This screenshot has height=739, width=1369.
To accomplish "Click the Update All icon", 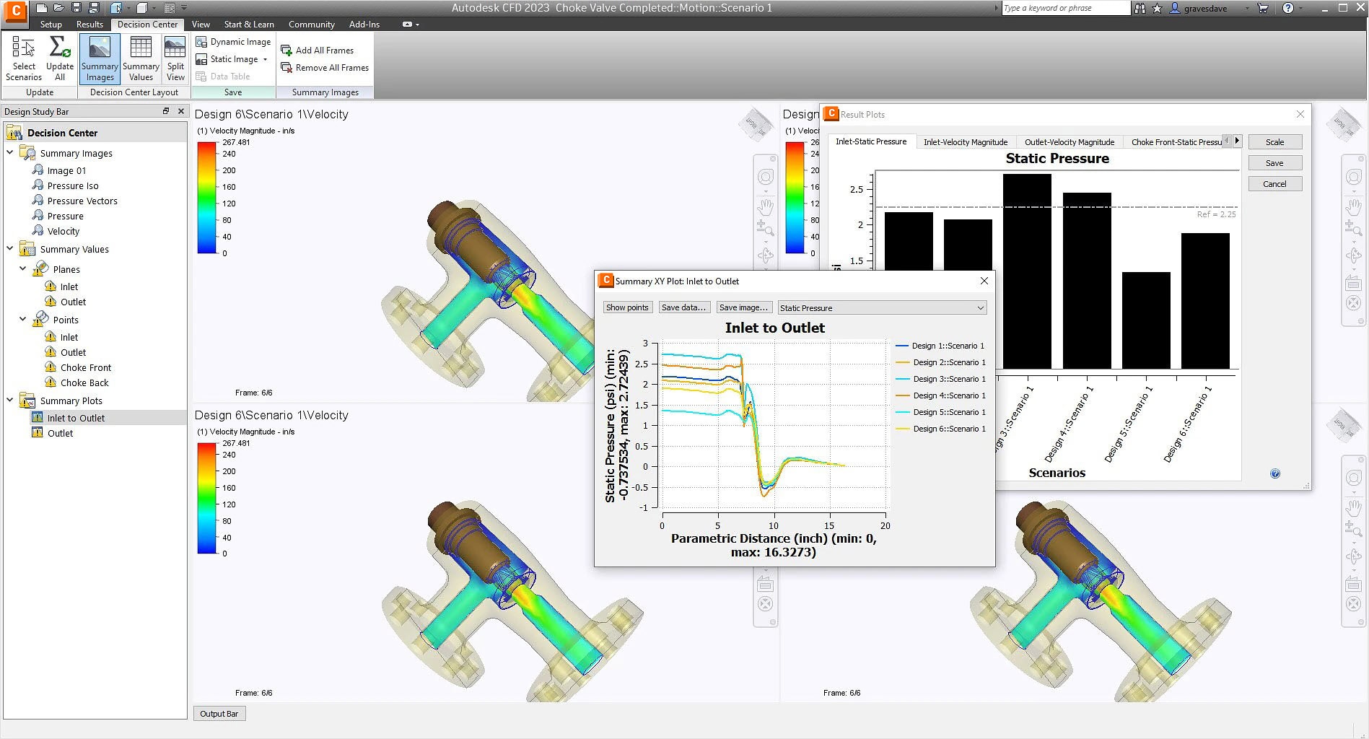I will click(59, 57).
